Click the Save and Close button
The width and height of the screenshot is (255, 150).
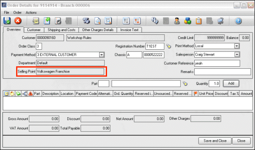[215, 141]
